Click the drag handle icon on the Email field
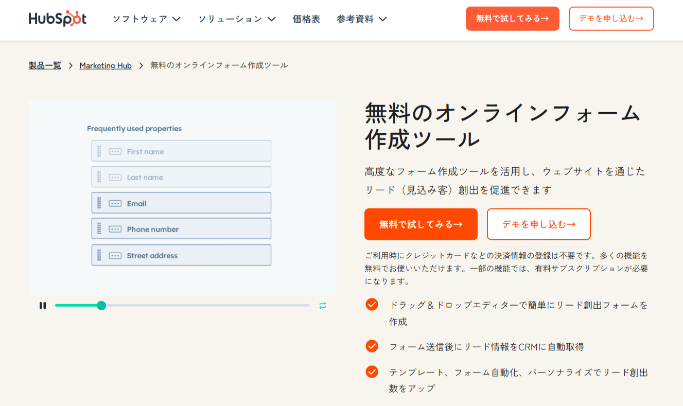683x406 pixels. [x=99, y=202]
